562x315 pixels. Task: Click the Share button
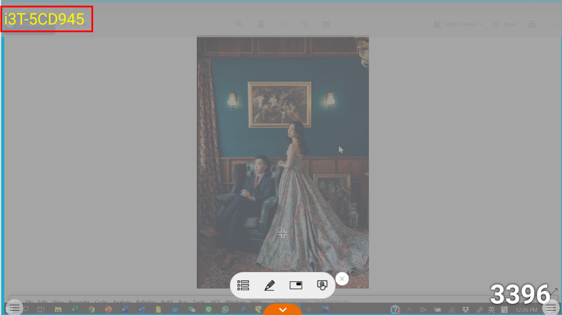(x=505, y=24)
